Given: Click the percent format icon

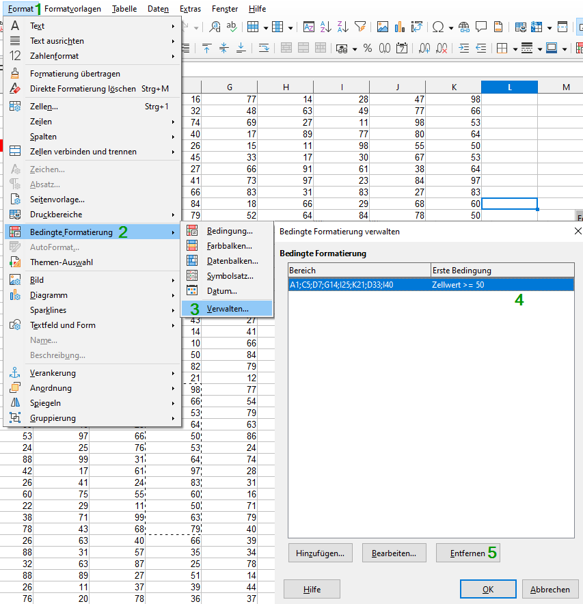Looking at the screenshot, I should click(x=368, y=49).
